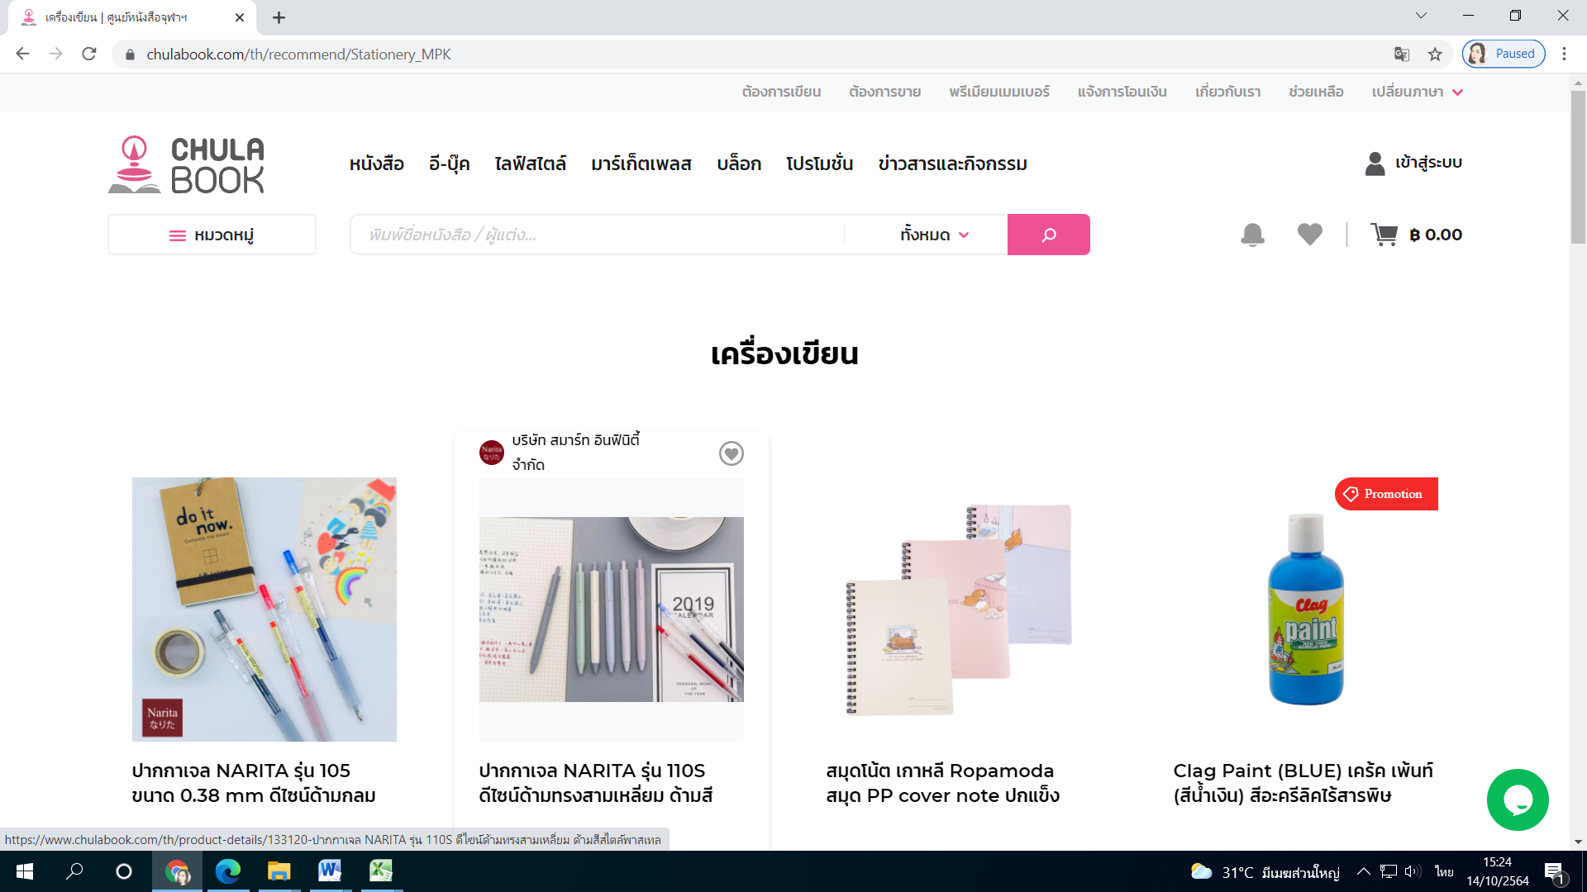Click the ต้องการขาย link
The width and height of the screenshot is (1587, 892).
[x=884, y=92]
